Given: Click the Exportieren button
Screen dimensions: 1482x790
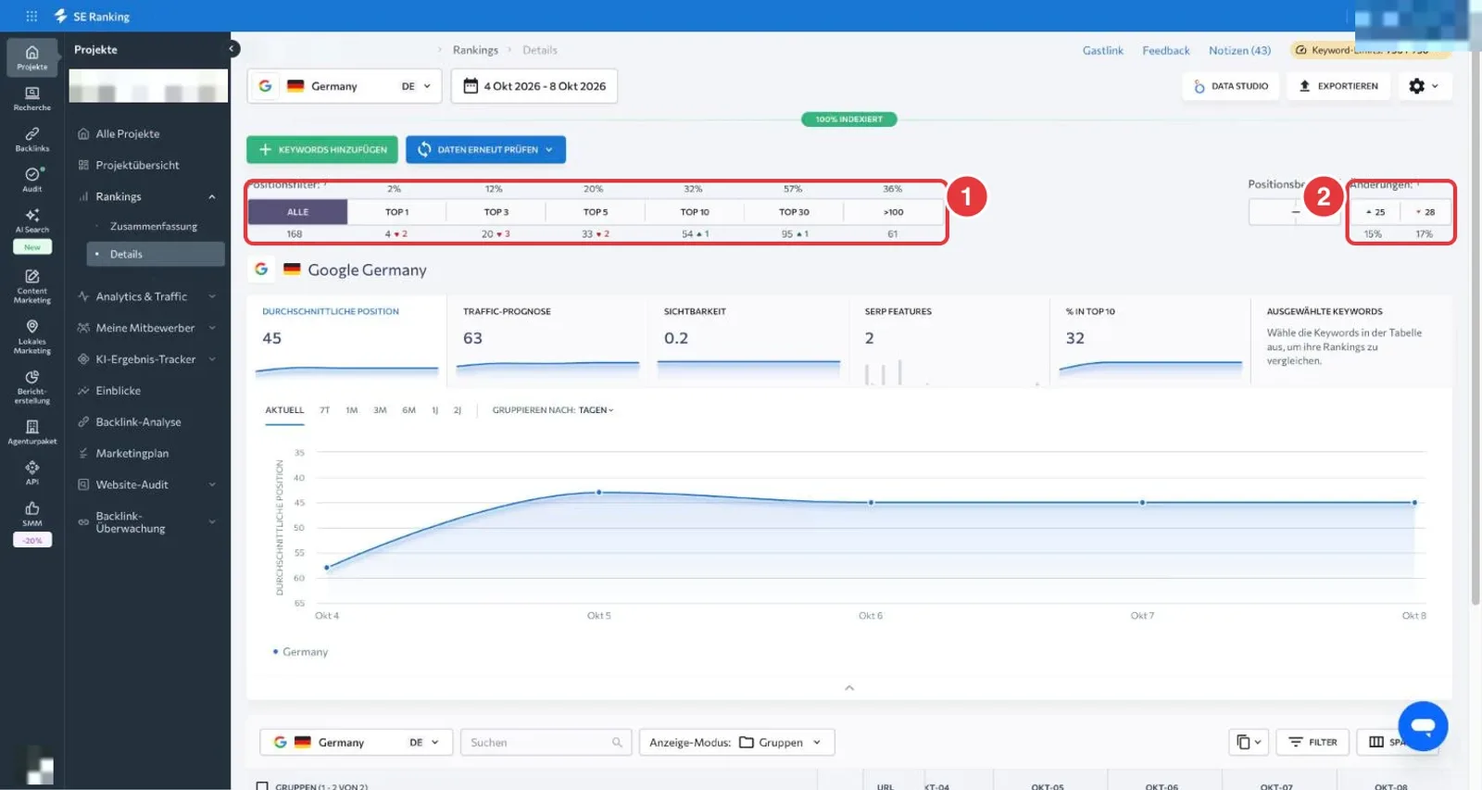Looking at the screenshot, I should [1338, 86].
